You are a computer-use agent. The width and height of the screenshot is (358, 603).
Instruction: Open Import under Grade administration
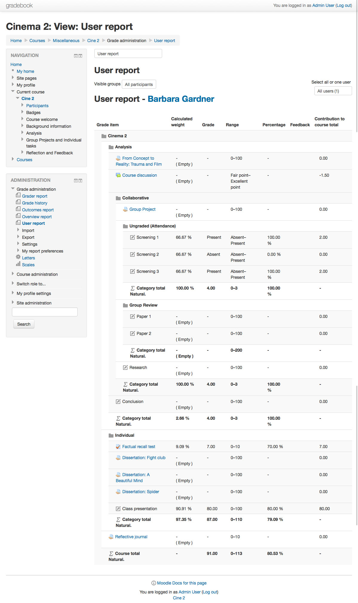[28, 230]
